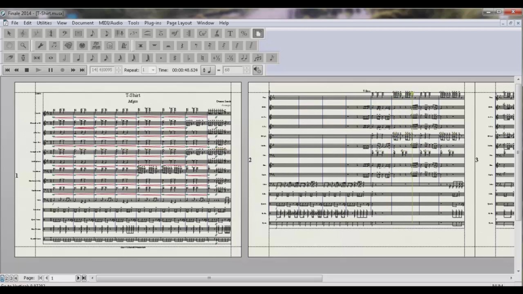Screen dimensions: 523x294
Task: Select the Key Signature tool
Action: [37, 33]
